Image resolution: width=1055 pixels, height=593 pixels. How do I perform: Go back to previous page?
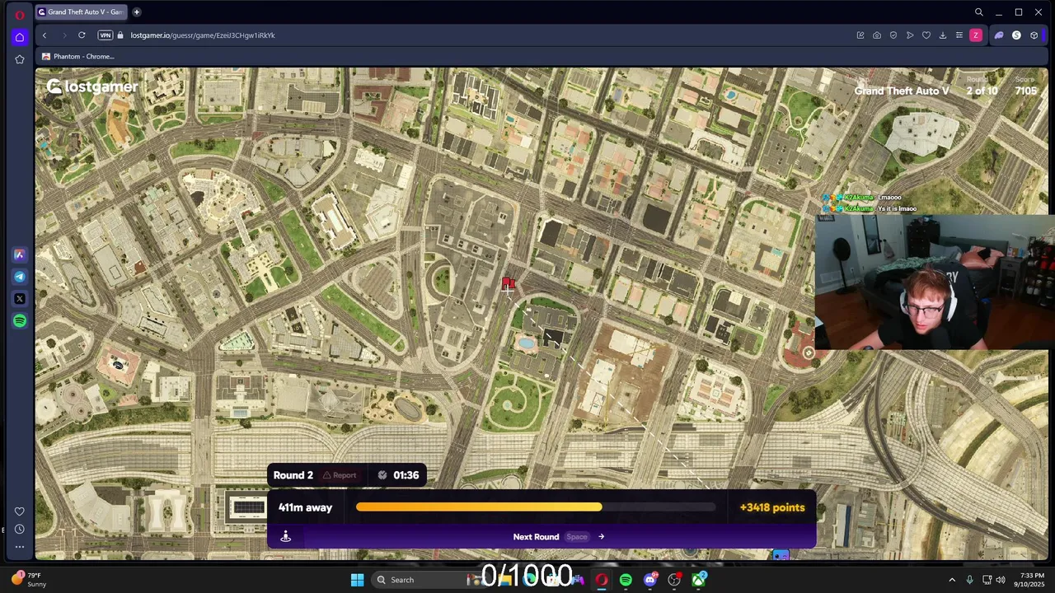[x=45, y=35]
